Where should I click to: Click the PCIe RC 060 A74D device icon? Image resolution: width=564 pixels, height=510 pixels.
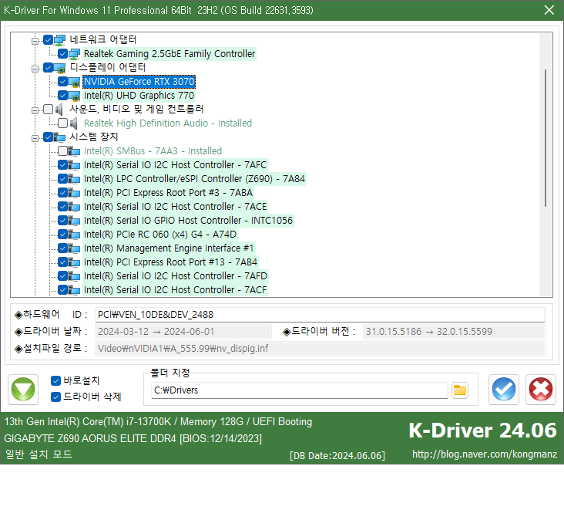(74, 235)
